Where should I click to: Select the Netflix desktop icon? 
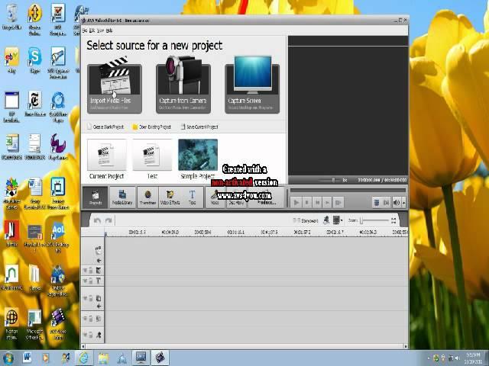tap(11, 234)
